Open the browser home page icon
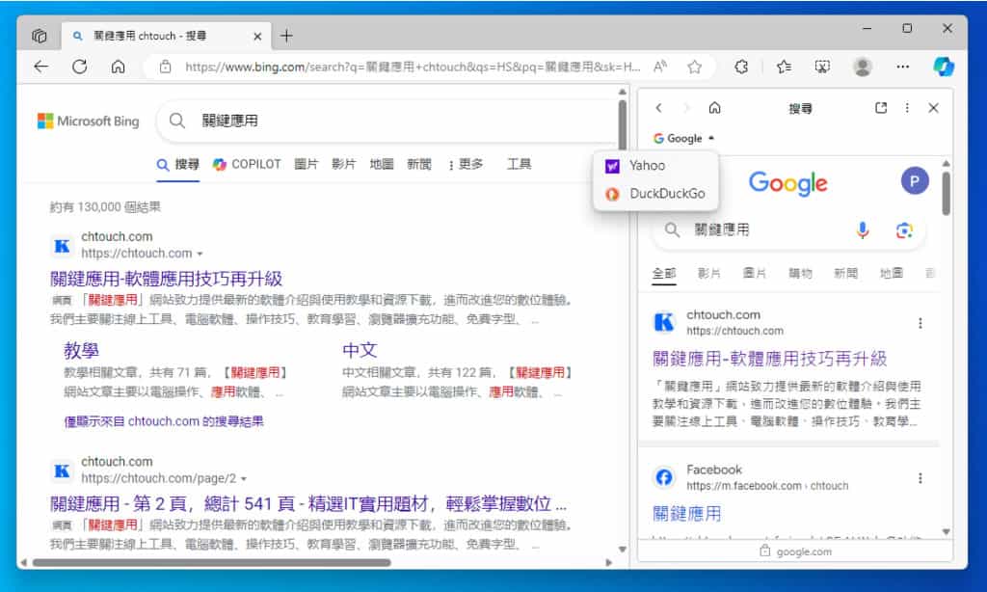 118,67
